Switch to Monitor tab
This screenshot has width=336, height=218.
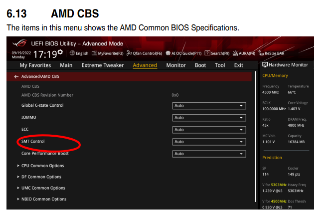pyautogui.click(x=176, y=65)
